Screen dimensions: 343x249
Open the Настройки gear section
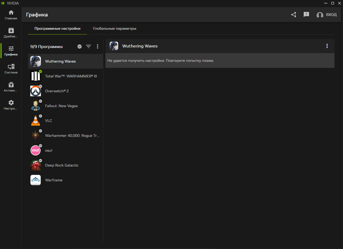tap(11, 105)
